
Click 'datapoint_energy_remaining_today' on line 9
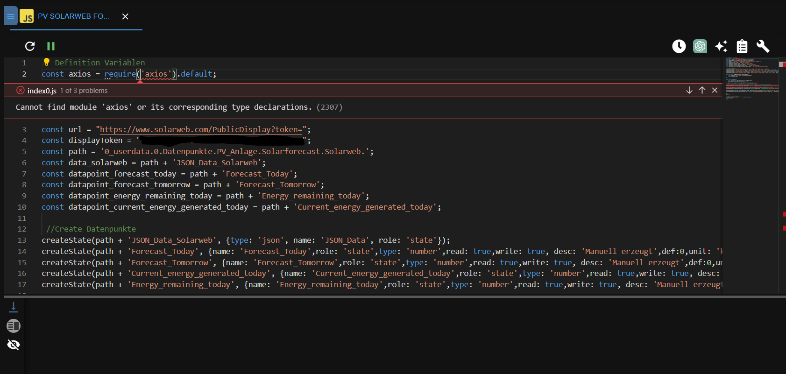point(140,196)
